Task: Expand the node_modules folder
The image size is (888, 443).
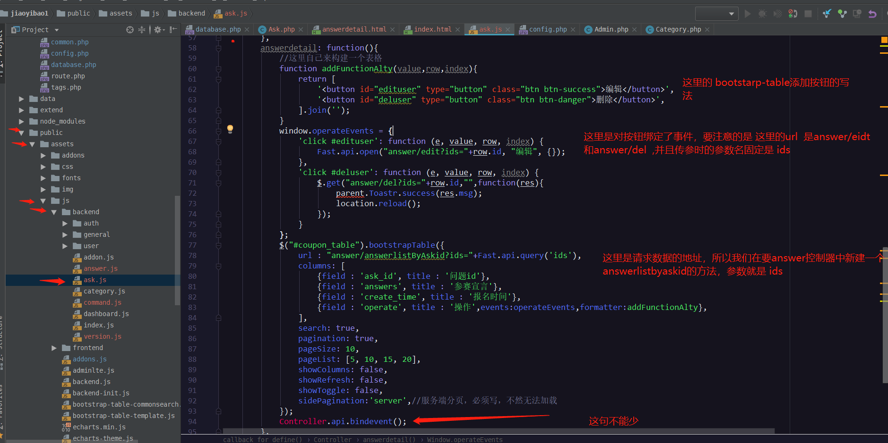Action: point(21,122)
